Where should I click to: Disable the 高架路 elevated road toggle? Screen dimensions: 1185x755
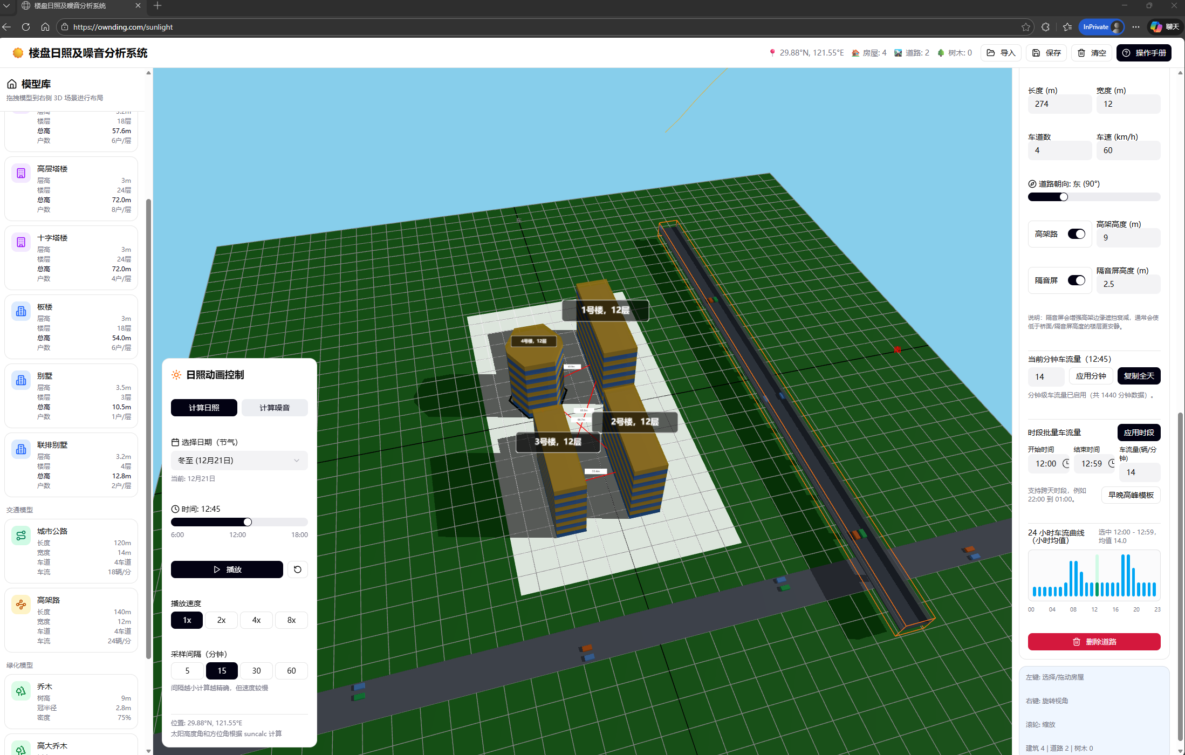(1076, 234)
